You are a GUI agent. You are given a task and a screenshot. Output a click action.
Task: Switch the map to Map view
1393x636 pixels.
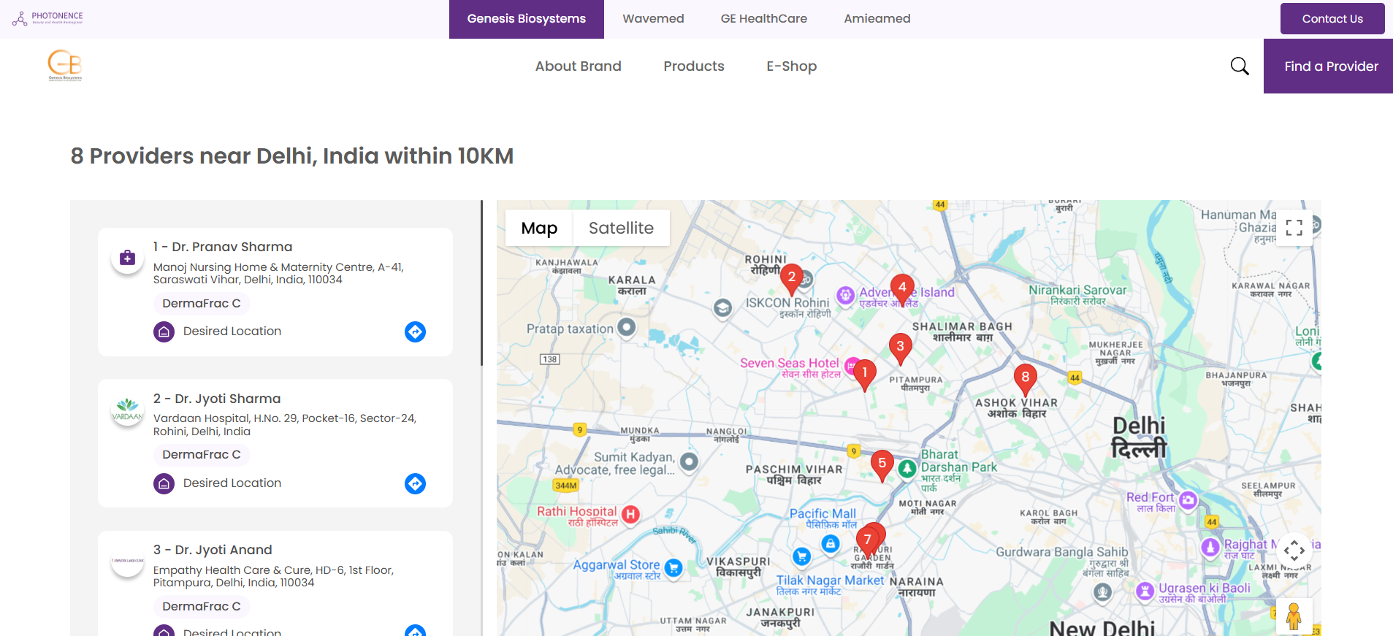tap(539, 229)
